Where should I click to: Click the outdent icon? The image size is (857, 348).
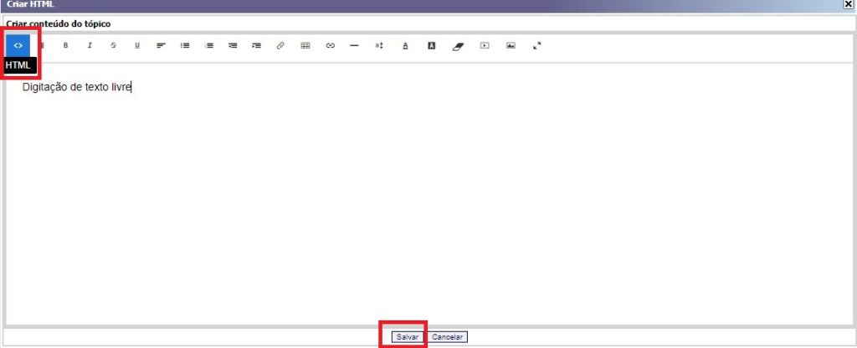point(233,45)
